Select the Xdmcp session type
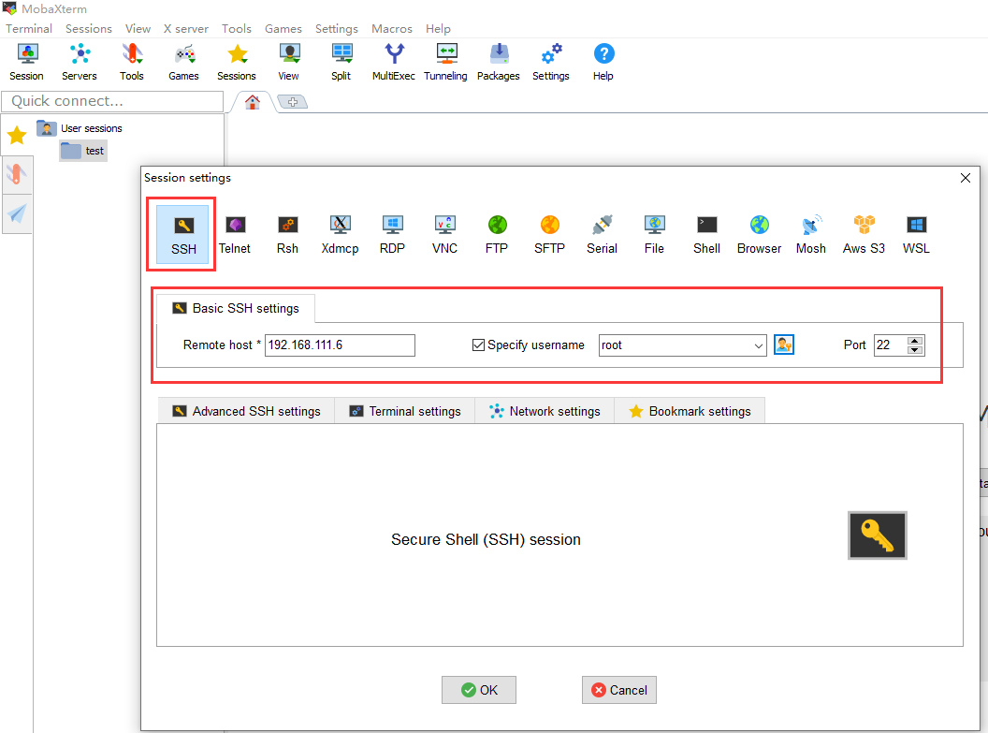 (341, 234)
